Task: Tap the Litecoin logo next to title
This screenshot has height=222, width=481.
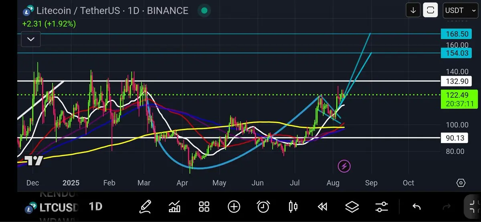Action: [x=28, y=11]
